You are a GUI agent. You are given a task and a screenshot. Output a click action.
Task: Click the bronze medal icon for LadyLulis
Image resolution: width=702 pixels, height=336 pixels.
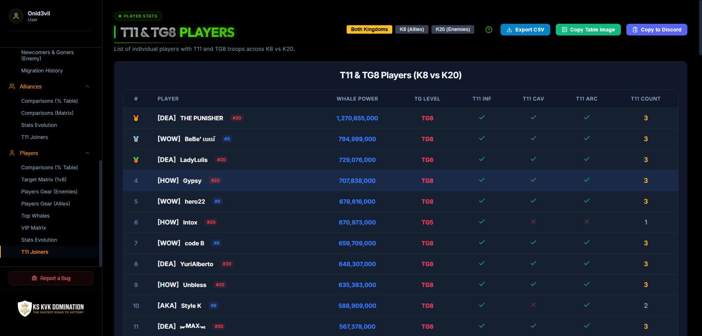(x=136, y=160)
